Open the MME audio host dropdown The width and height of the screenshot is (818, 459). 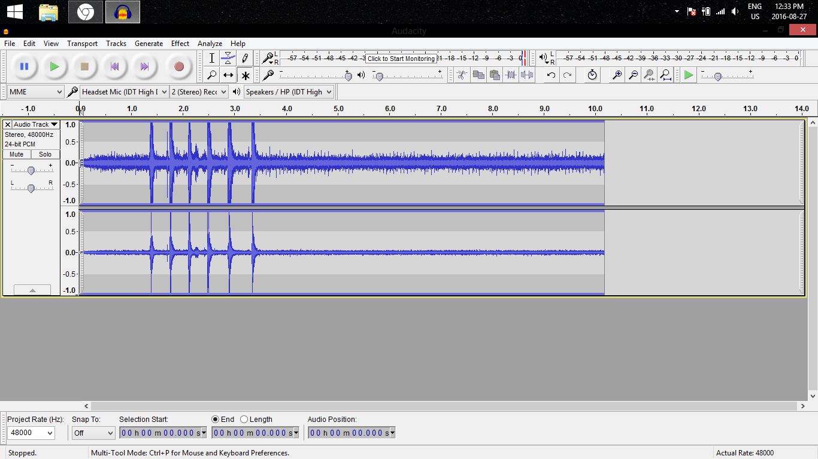point(36,92)
